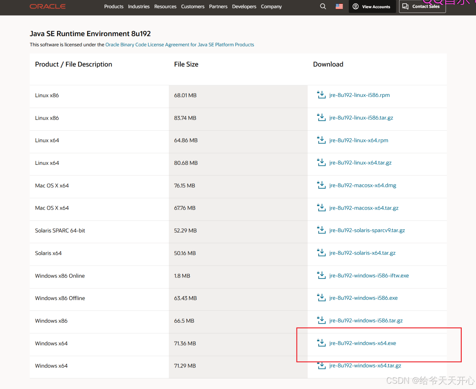The width and height of the screenshot is (476, 389).
Task: Click the File Size column header
Action: (x=186, y=64)
